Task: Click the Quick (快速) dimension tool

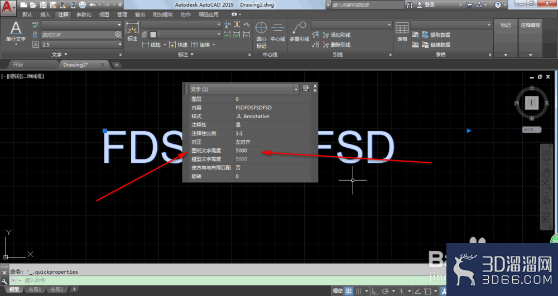Action: click(x=179, y=45)
